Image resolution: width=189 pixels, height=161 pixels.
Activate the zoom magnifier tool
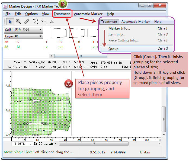(x=18, y=21)
